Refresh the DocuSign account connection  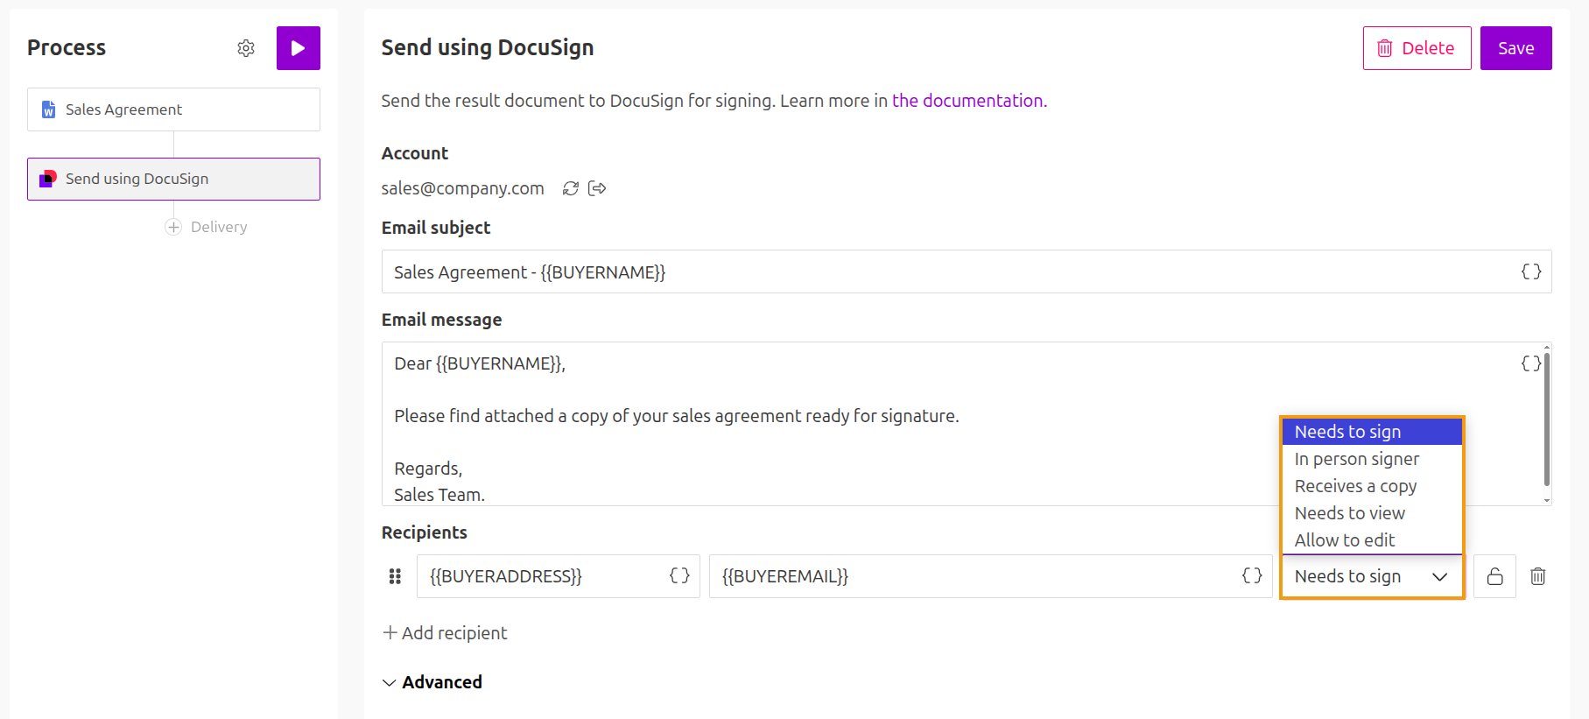[x=571, y=188]
